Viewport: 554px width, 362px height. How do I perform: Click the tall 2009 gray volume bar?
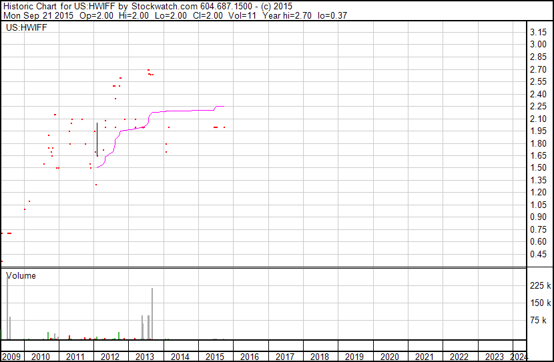(7, 307)
